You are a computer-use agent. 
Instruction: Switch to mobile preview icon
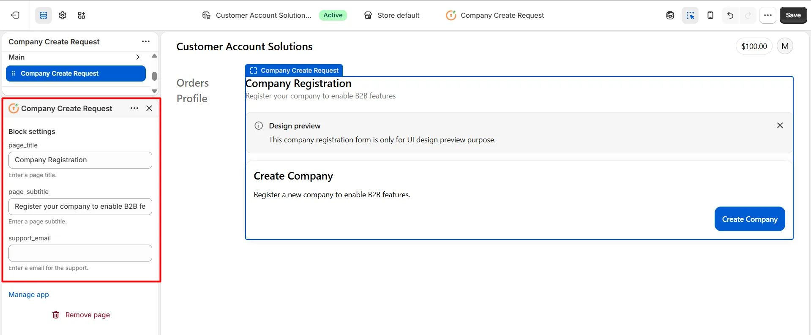click(710, 15)
